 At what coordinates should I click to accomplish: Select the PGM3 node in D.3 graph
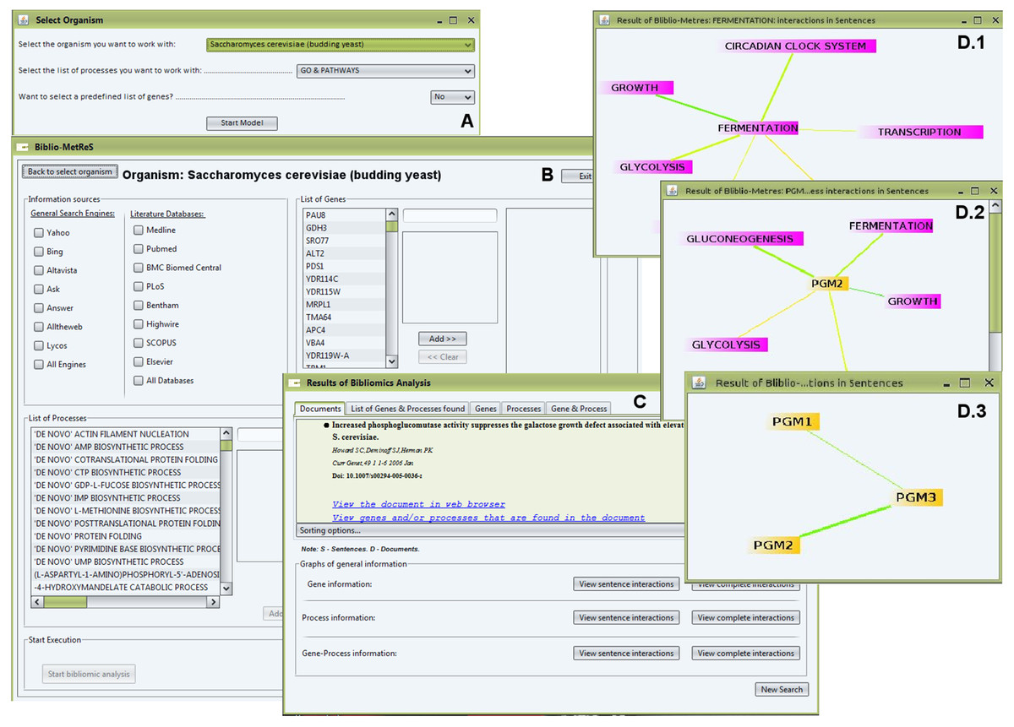(919, 497)
